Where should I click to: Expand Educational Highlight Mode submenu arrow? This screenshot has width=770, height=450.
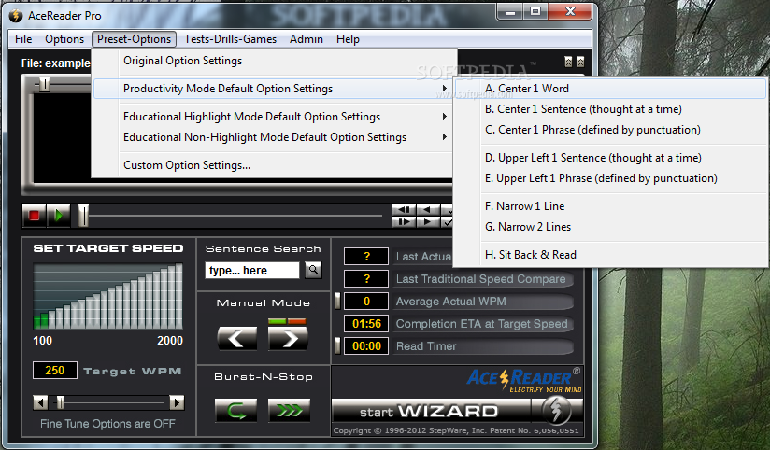point(445,117)
